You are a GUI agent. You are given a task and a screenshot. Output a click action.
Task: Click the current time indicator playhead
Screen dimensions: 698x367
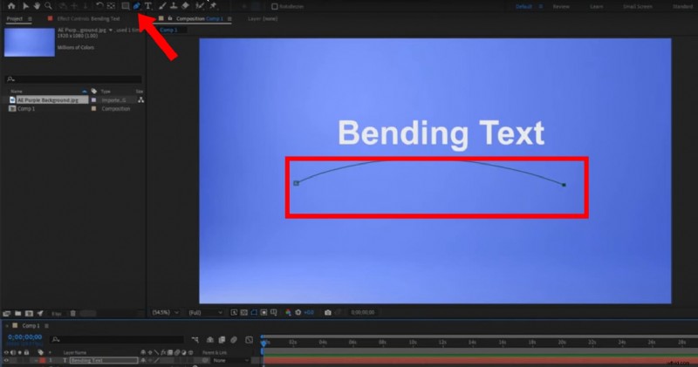263,343
